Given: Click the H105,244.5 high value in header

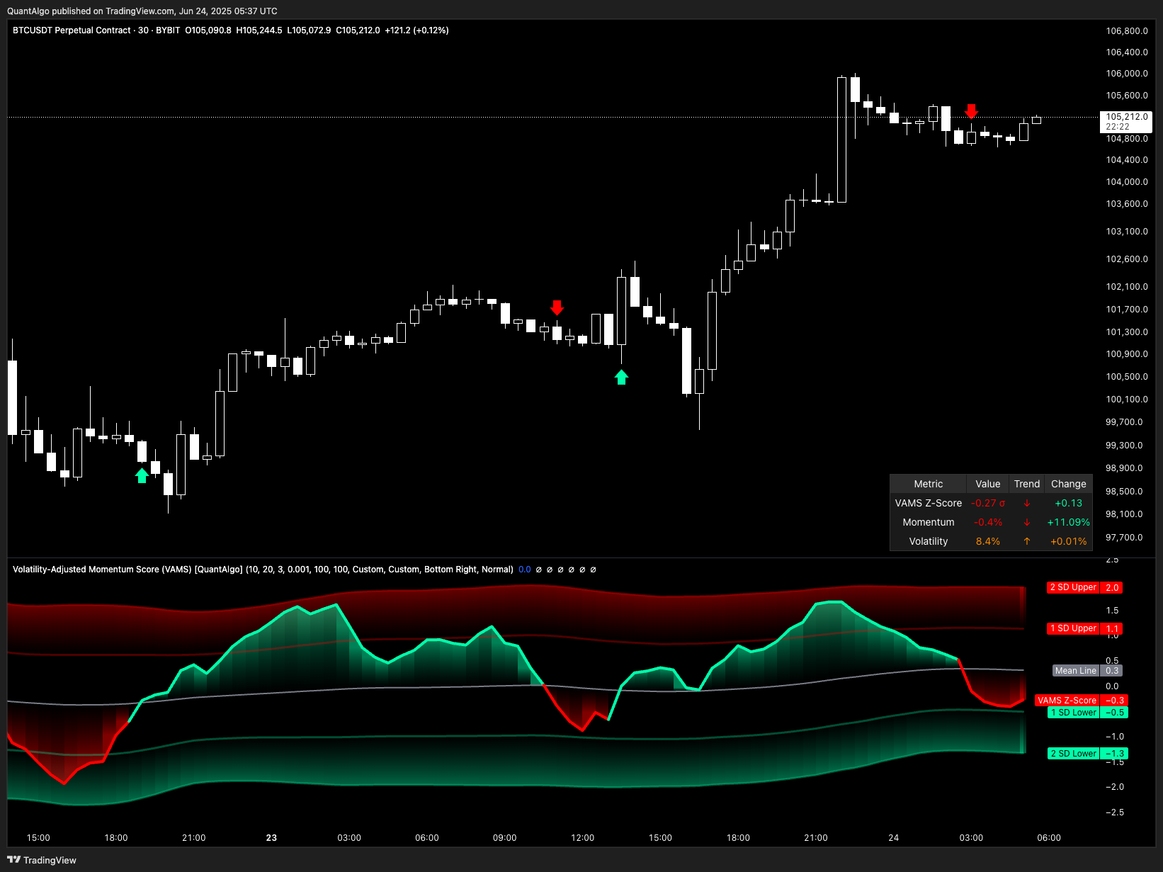Looking at the screenshot, I should pos(259,30).
